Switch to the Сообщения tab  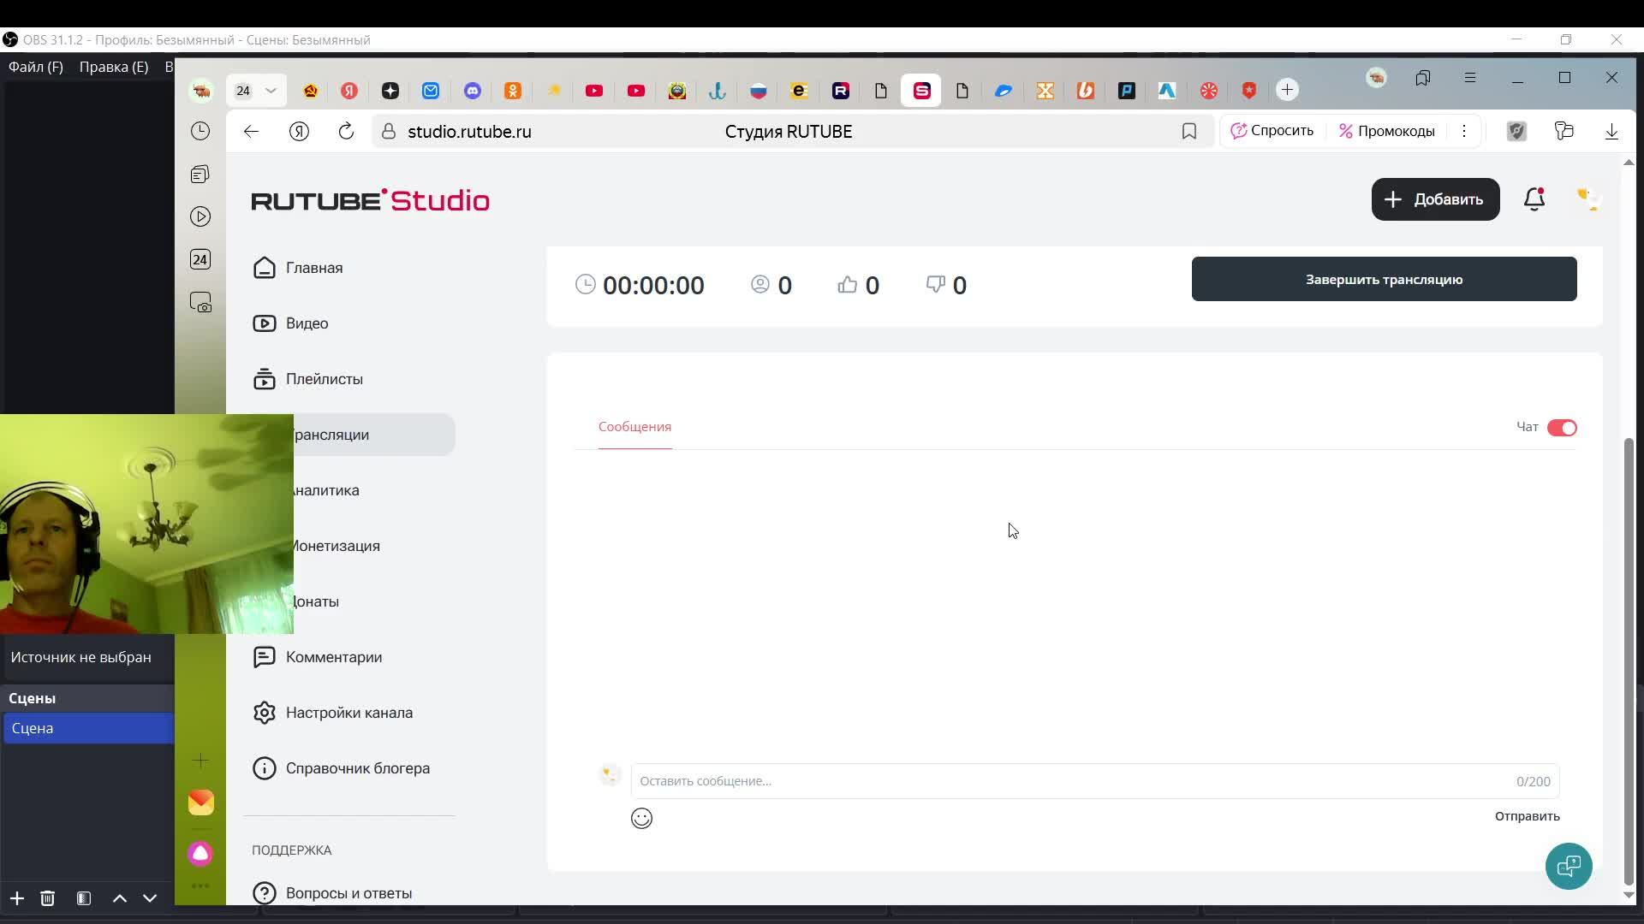click(634, 427)
